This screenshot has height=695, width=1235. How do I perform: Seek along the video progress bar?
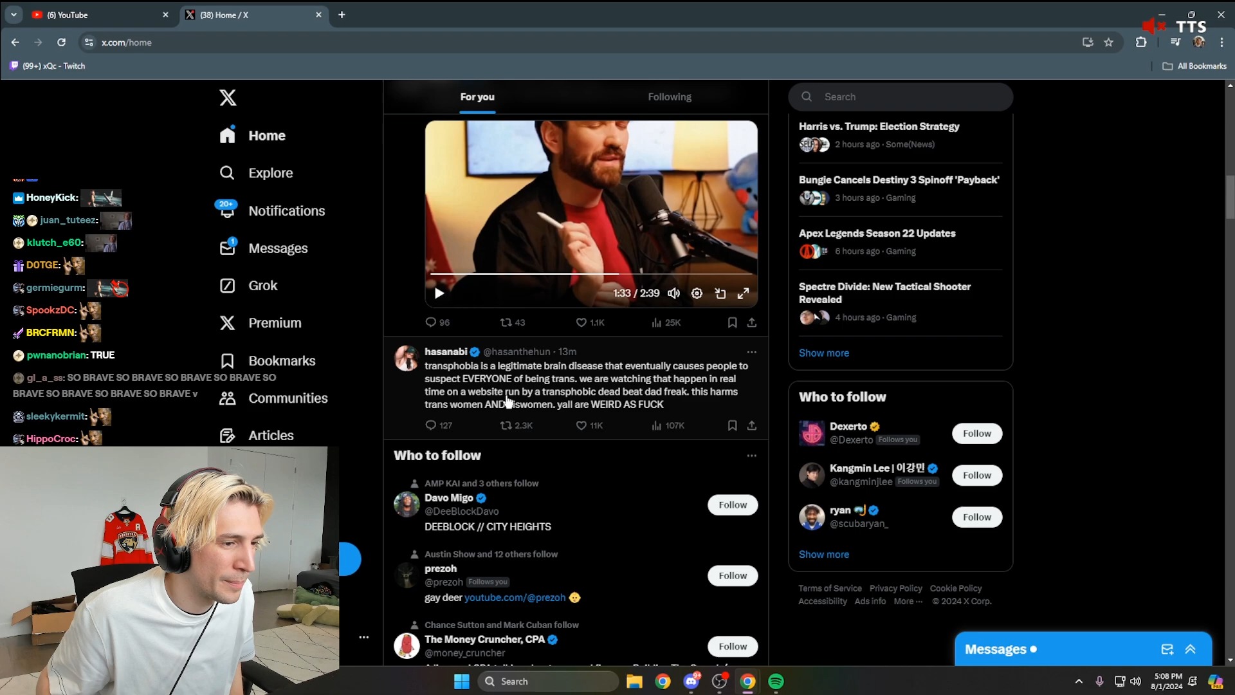591,273
